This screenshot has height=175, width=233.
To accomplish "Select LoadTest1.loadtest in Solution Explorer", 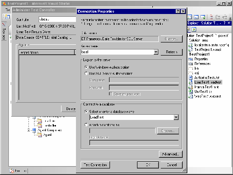I will click(x=208, y=82).
